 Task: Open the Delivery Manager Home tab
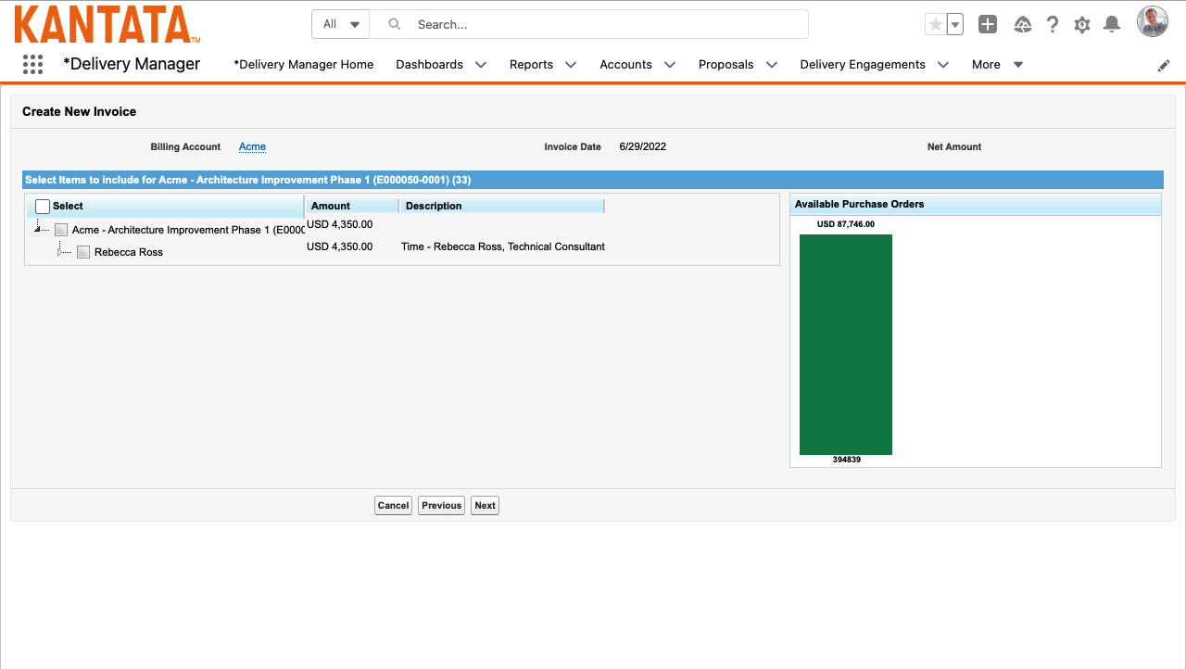[x=304, y=65]
